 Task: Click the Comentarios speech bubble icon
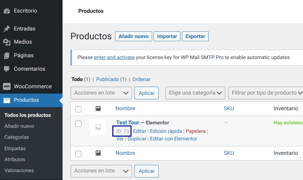click(x=7, y=69)
